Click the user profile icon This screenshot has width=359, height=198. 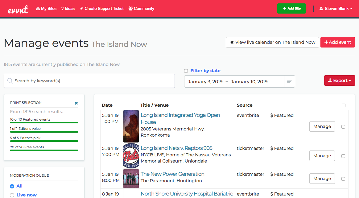pos(321,9)
